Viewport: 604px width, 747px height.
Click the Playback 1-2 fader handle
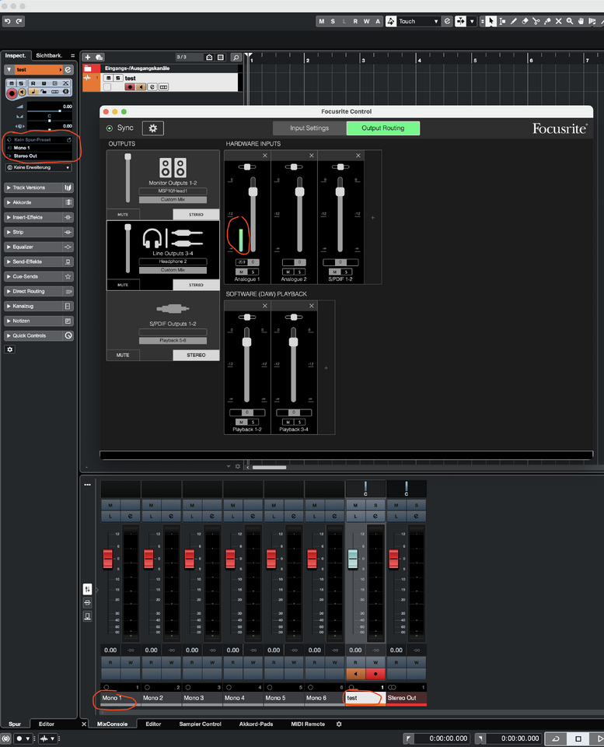click(246, 342)
